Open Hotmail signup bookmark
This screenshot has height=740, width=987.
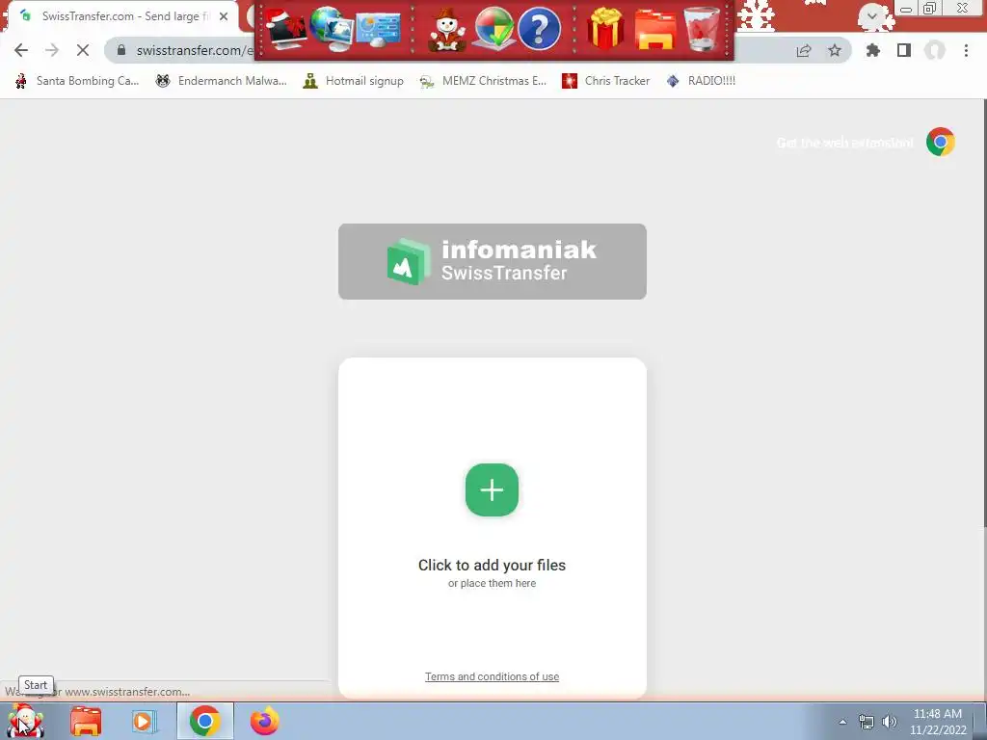point(353,81)
